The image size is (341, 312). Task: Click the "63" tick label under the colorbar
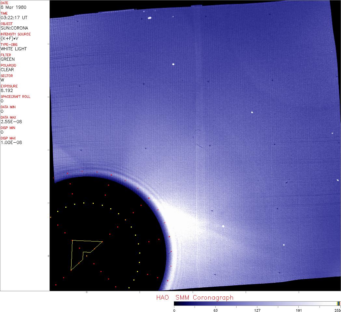[215, 310]
